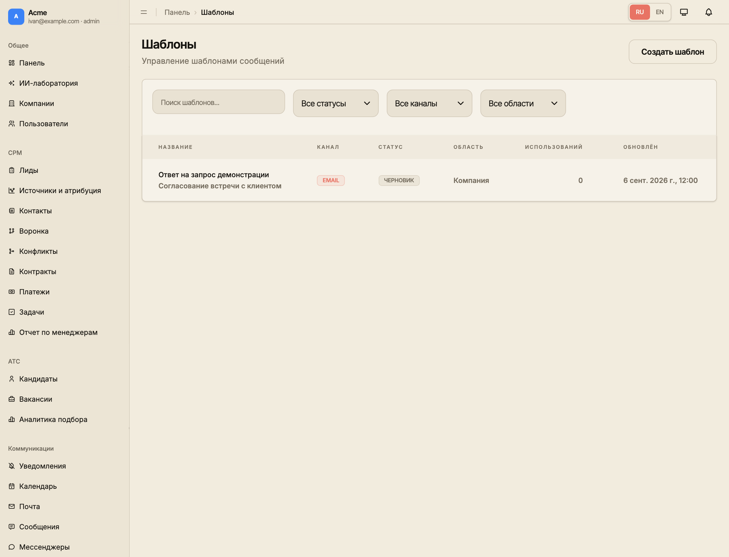Image resolution: width=729 pixels, height=557 pixels.
Task: Focus the Поиск шаблонов search field
Action: click(x=218, y=102)
